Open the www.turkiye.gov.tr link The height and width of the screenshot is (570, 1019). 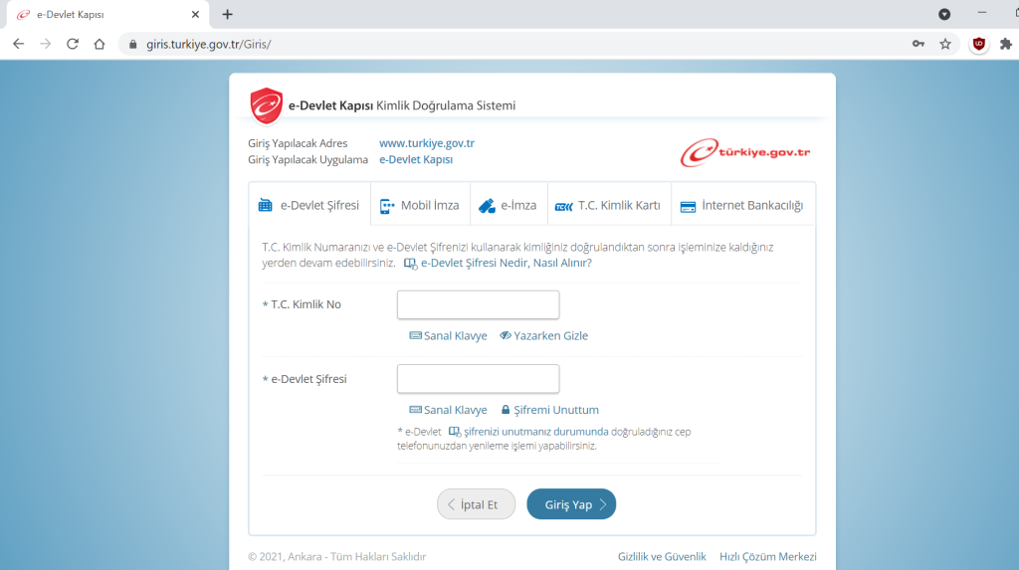point(427,143)
